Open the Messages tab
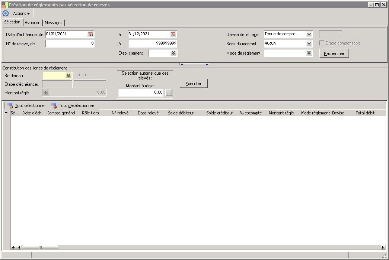The width and height of the screenshot is (389, 260). tap(54, 23)
